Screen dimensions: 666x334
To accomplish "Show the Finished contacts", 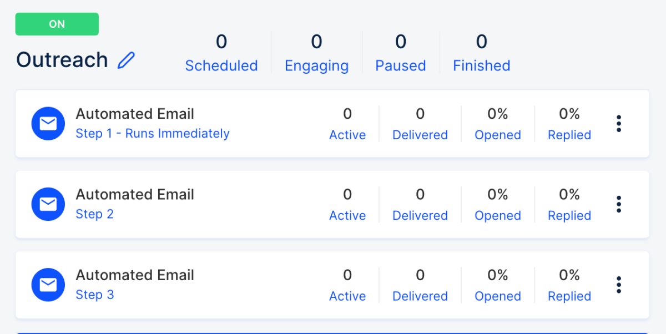I will [481, 65].
